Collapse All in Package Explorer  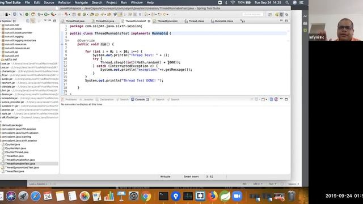(x=28, y=21)
